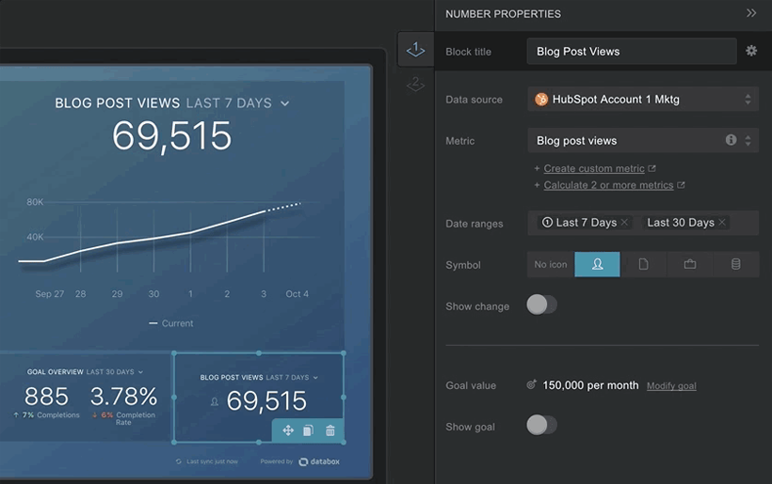Click the Sep 27 axis label

[x=49, y=294]
